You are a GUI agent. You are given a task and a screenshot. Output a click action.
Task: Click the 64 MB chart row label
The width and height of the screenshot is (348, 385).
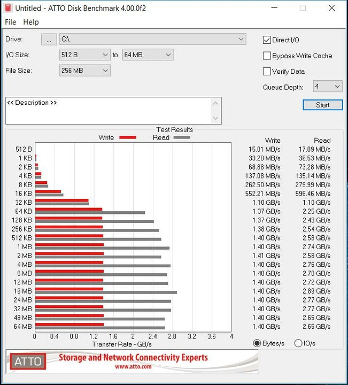point(23,326)
